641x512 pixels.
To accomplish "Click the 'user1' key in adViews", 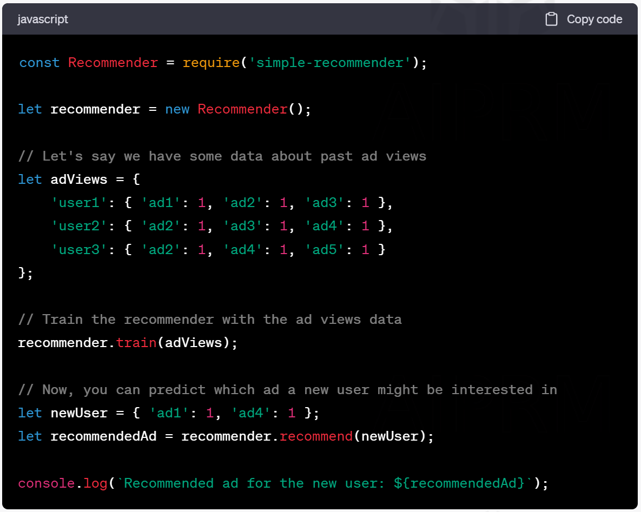I will [80, 203].
